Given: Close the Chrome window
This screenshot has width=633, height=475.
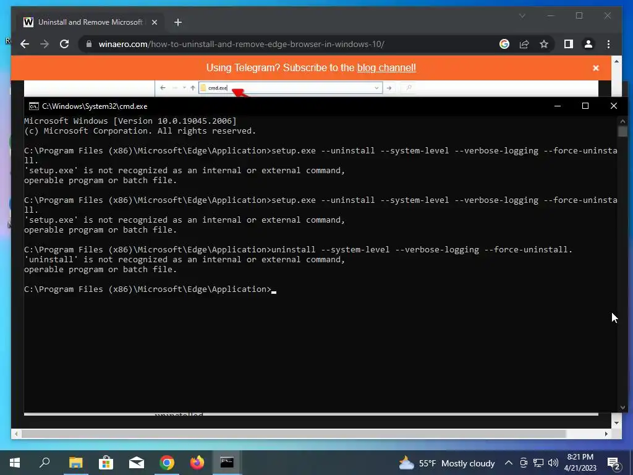Looking at the screenshot, I should tap(607, 15).
